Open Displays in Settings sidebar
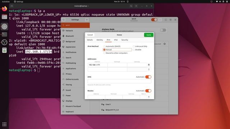 (75, 101)
